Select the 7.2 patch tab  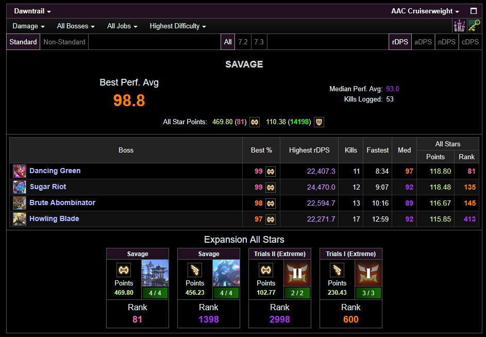243,42
